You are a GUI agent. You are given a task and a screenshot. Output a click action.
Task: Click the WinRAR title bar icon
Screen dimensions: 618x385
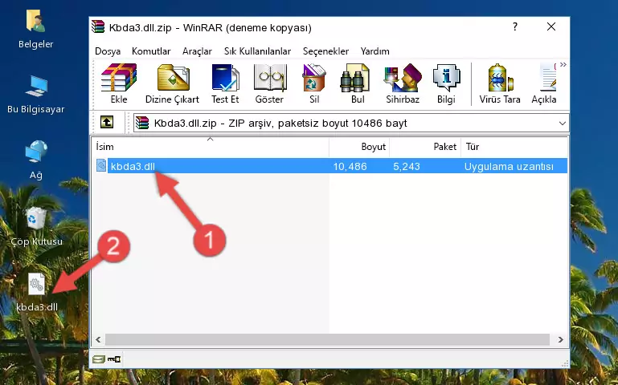[x=98, y=27]
